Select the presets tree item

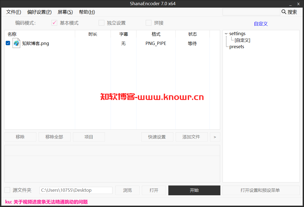(x=237, y=47)
